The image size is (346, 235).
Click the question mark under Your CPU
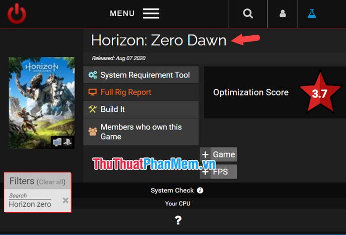(x=178, y=220)
